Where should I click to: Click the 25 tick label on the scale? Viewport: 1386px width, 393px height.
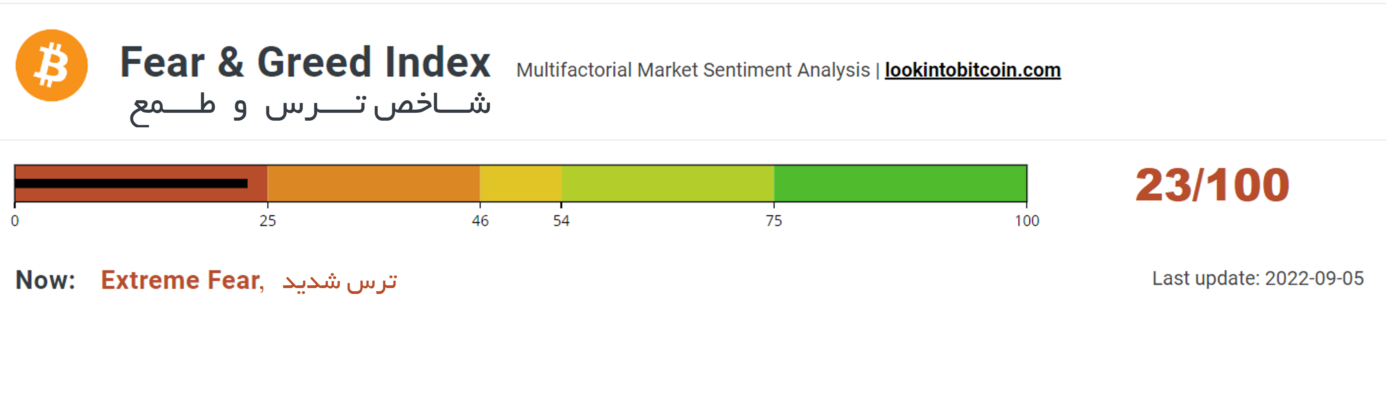[267, 221]
